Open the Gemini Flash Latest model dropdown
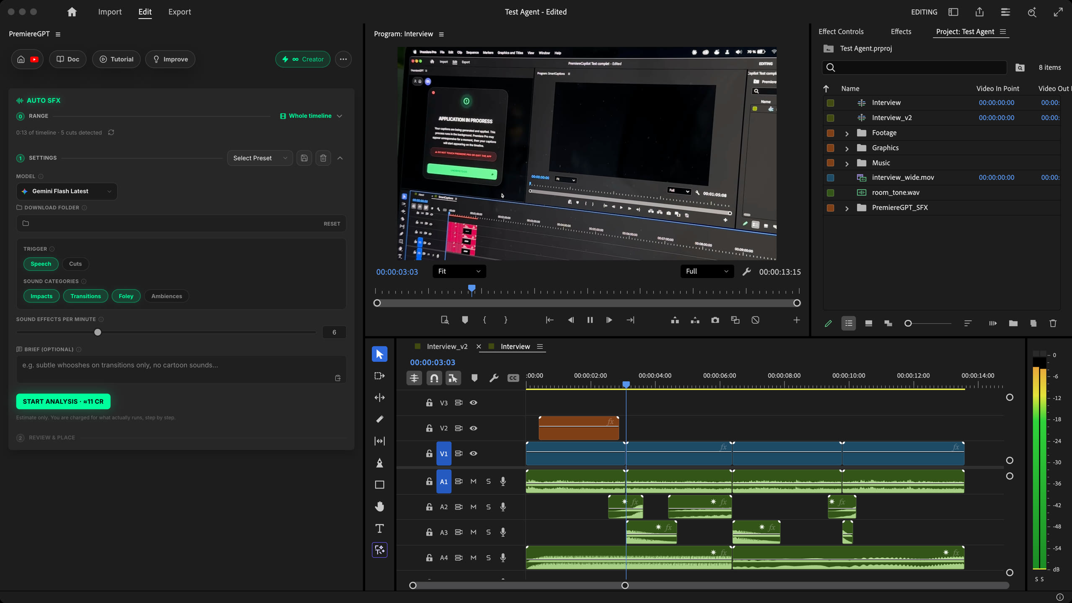The height and width of the screenshot is (603, 1072). pyautogui.click(x=67, y=191)
